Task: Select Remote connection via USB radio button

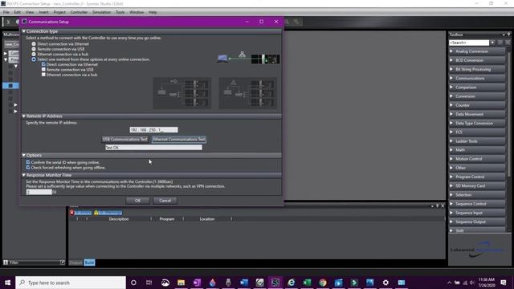Action: 34,49
